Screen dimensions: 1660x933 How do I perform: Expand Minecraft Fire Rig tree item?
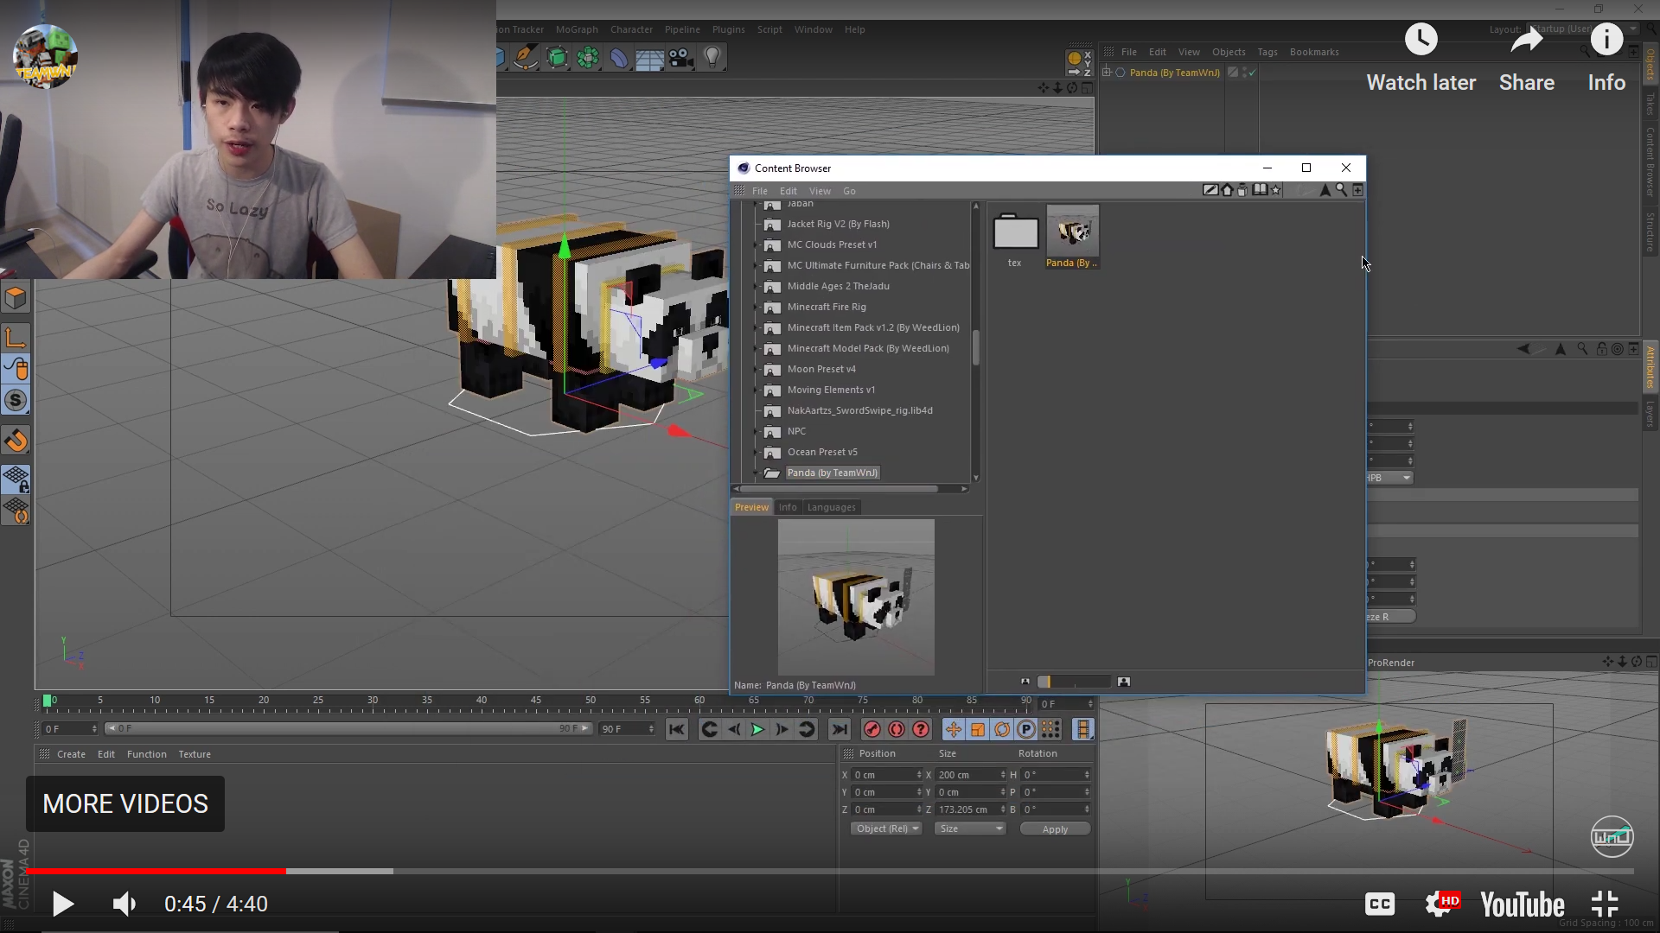tap(757, 307)
